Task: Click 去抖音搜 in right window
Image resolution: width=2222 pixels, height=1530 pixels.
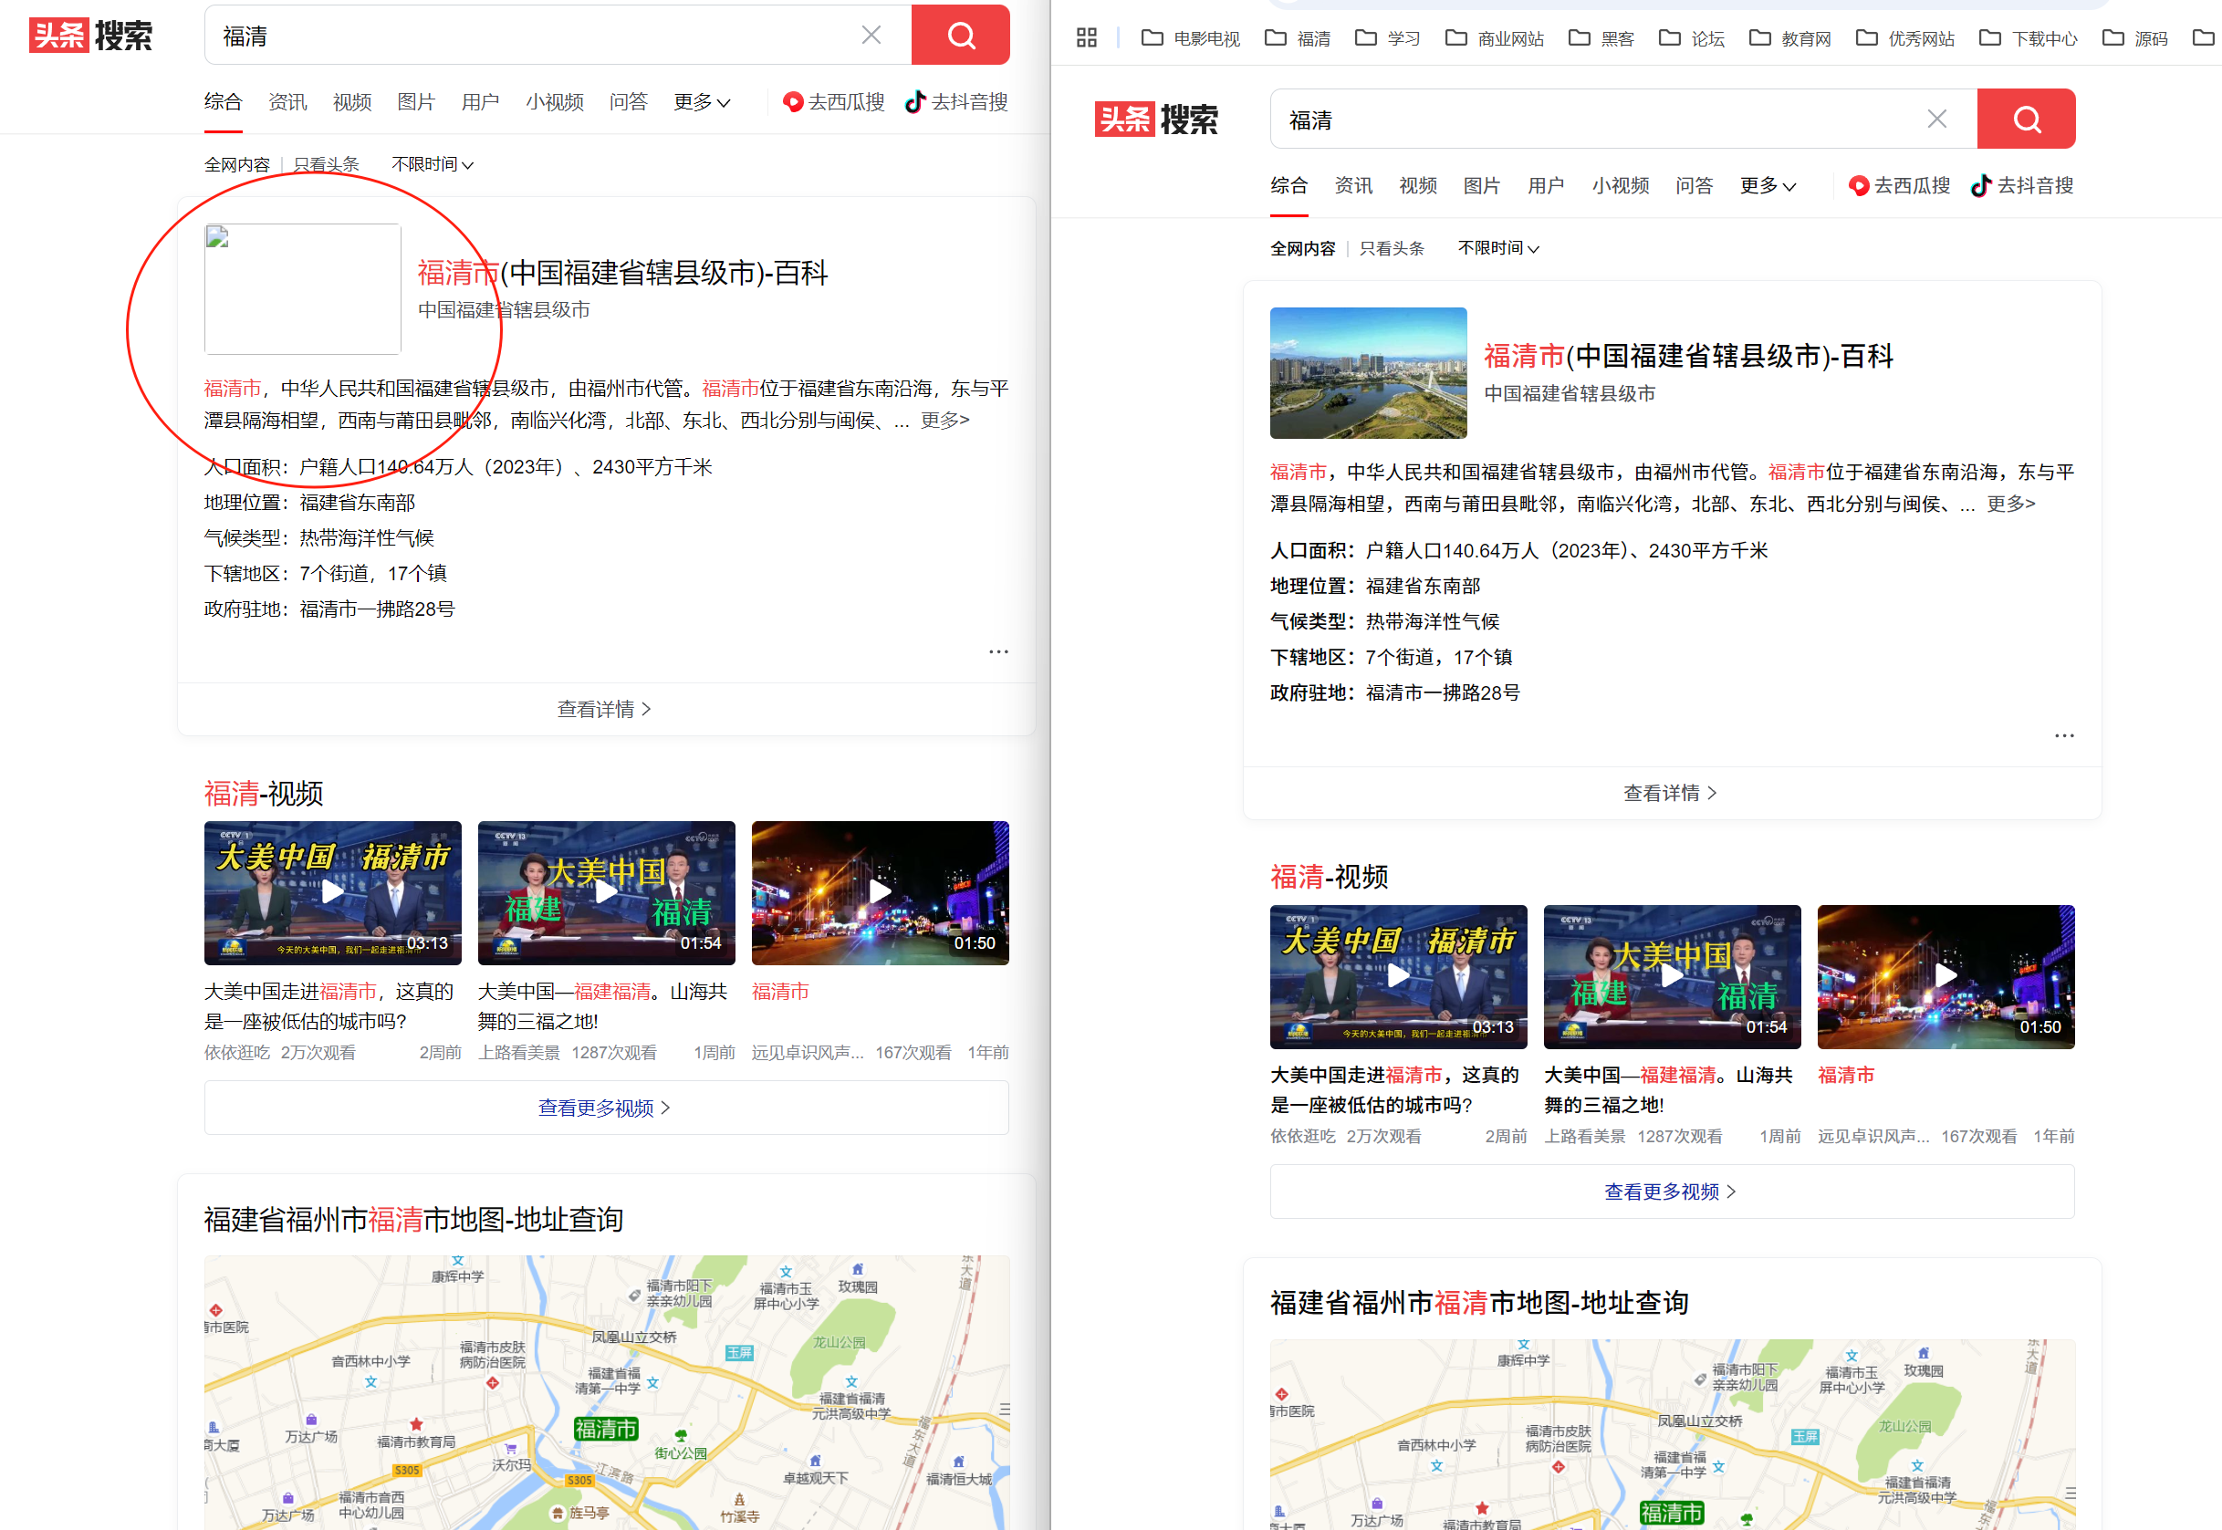Action: (x=2023, y=185)
